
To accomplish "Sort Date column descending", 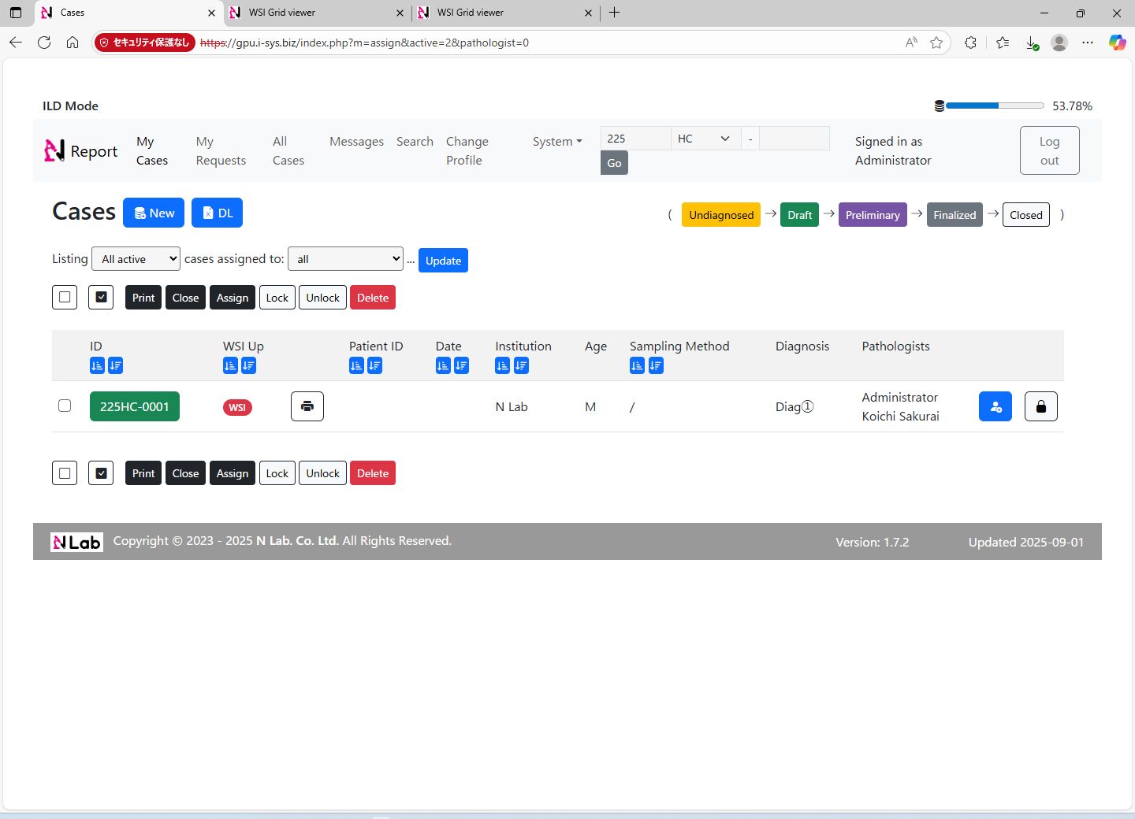I will click(x=461, y=365).
